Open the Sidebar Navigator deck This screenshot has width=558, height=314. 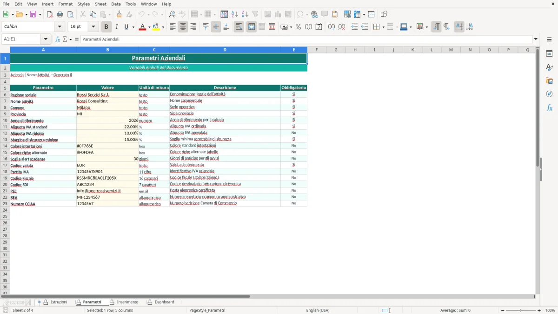[x=549, y=94]
